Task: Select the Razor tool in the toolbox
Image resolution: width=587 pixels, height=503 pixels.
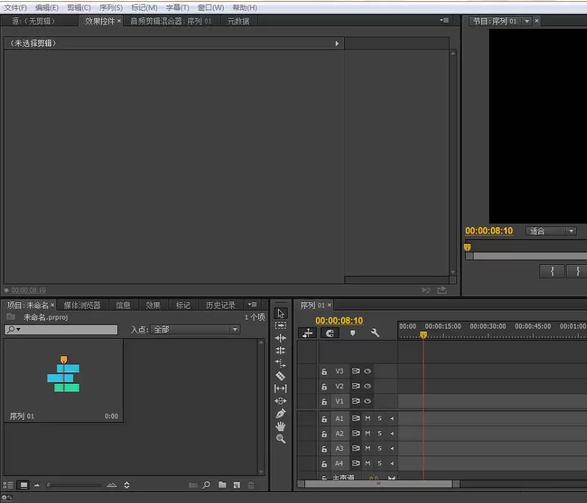Action: point(280,376)
